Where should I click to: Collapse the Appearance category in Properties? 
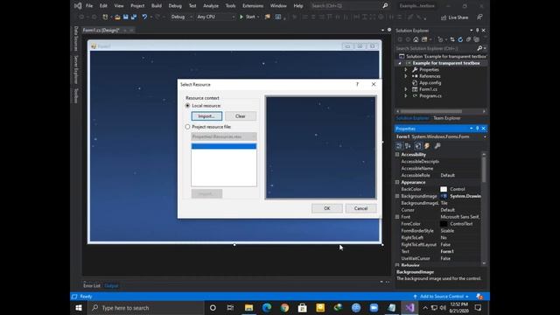point(397,182)
